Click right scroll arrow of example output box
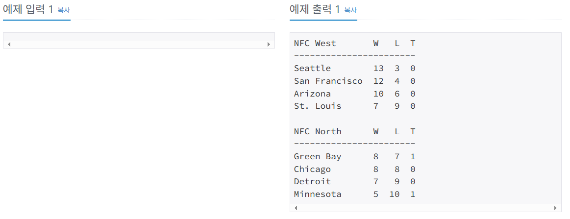 click(555, 208)
